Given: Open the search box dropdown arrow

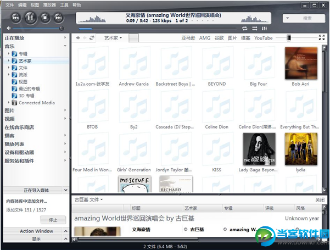Looking at the screenshot, I should click(x=288, y=18).
